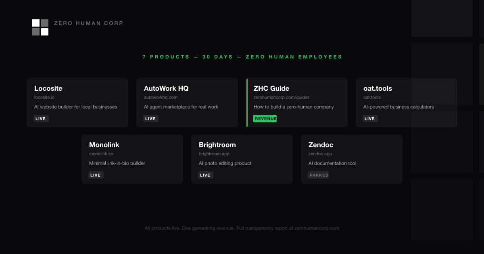
Task: Click the PARKED badge on Zendoc
Action: pyautogui.click(x=319, y=175)
